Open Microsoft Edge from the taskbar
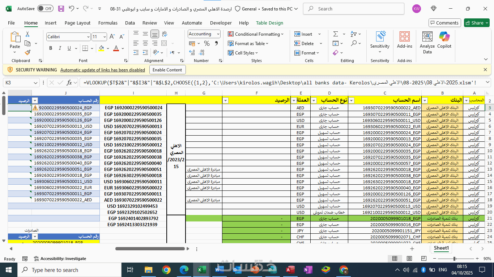 pos(184,270)
